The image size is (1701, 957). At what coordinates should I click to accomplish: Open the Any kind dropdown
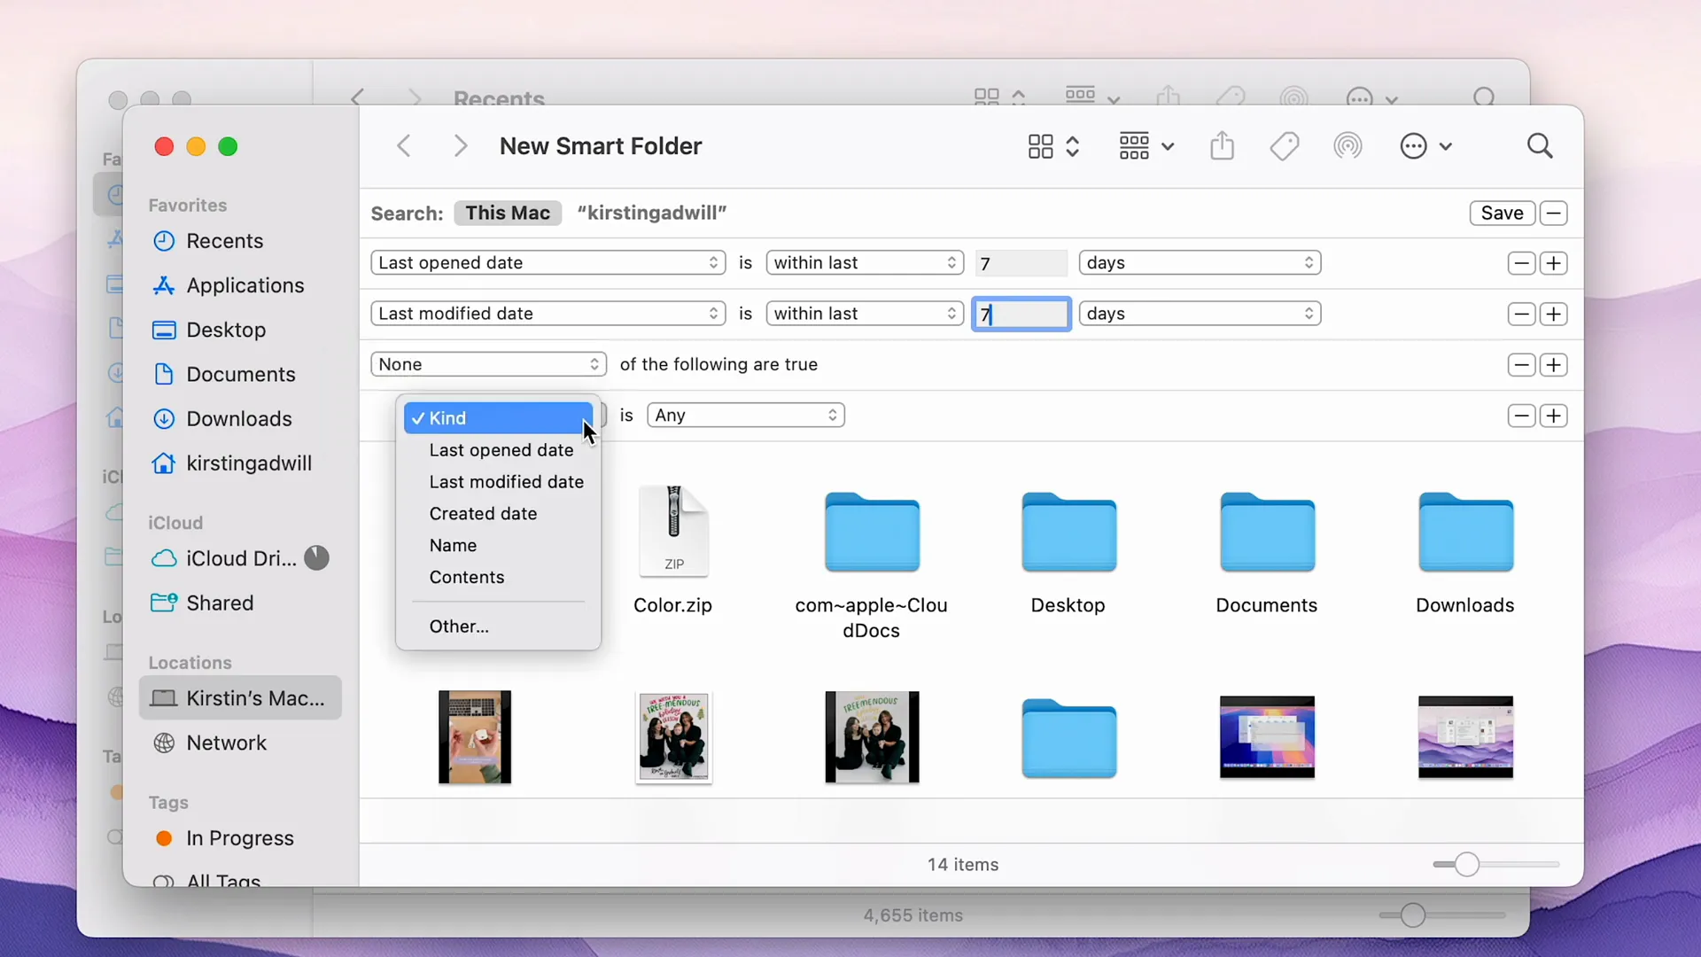746,416
